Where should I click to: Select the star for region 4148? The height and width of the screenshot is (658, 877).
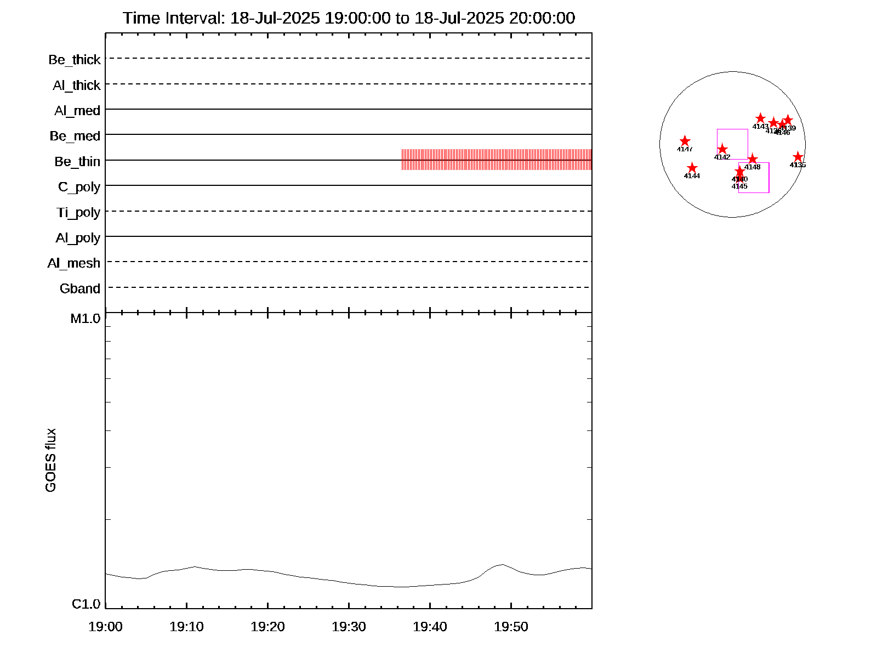click(753, 159)
